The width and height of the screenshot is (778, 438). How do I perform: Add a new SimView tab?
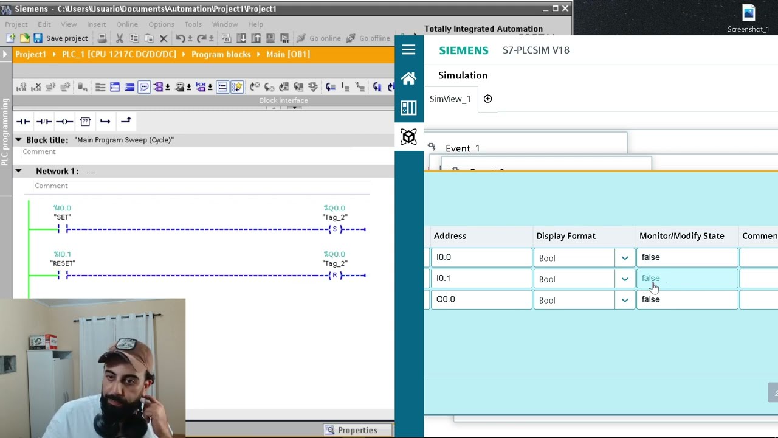pos(487,99)
